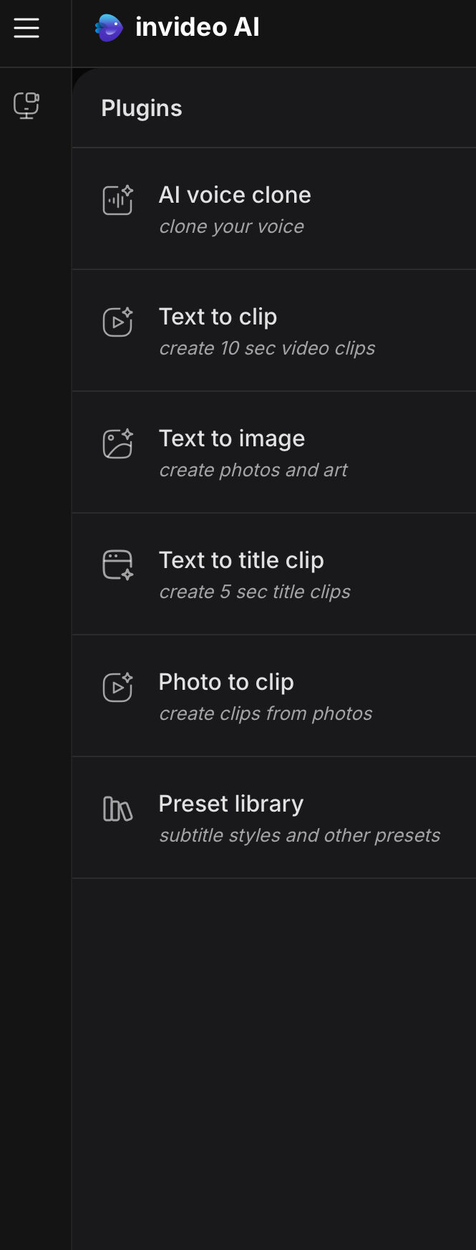Open the Text to image title
Viewport: 476px width, 1250px height.
(x=232, y=438)
